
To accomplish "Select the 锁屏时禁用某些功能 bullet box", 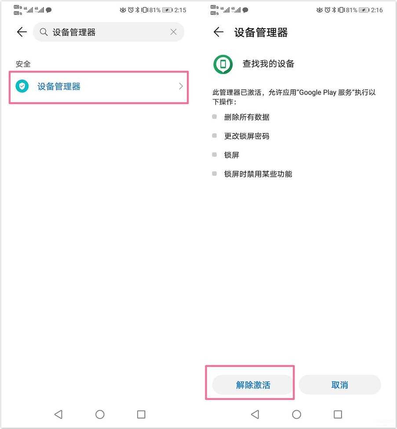I will pos(215,174).
